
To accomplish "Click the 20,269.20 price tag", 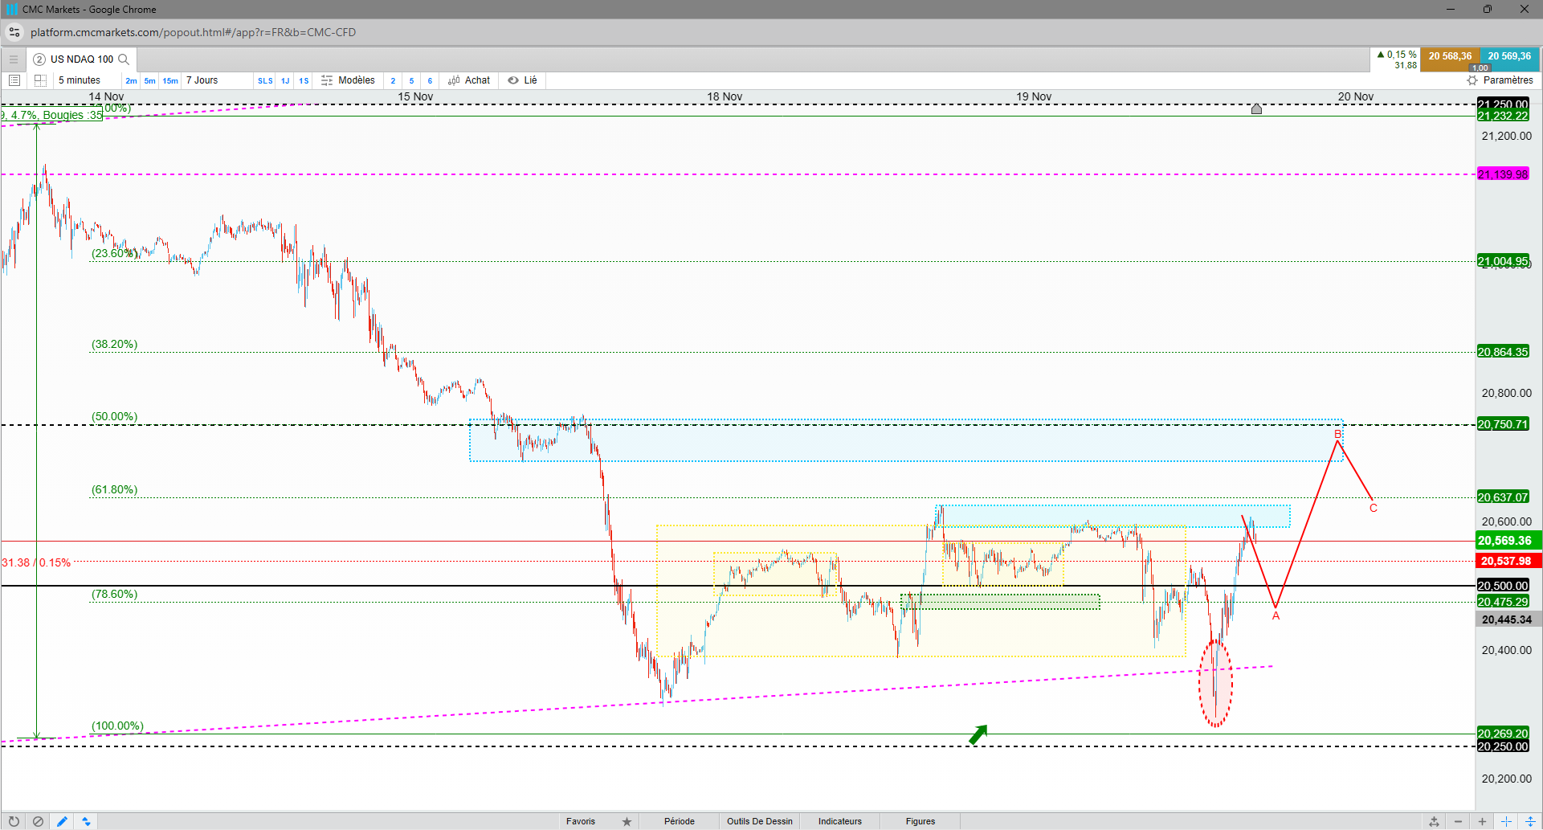I will (x=1503, y=734).
